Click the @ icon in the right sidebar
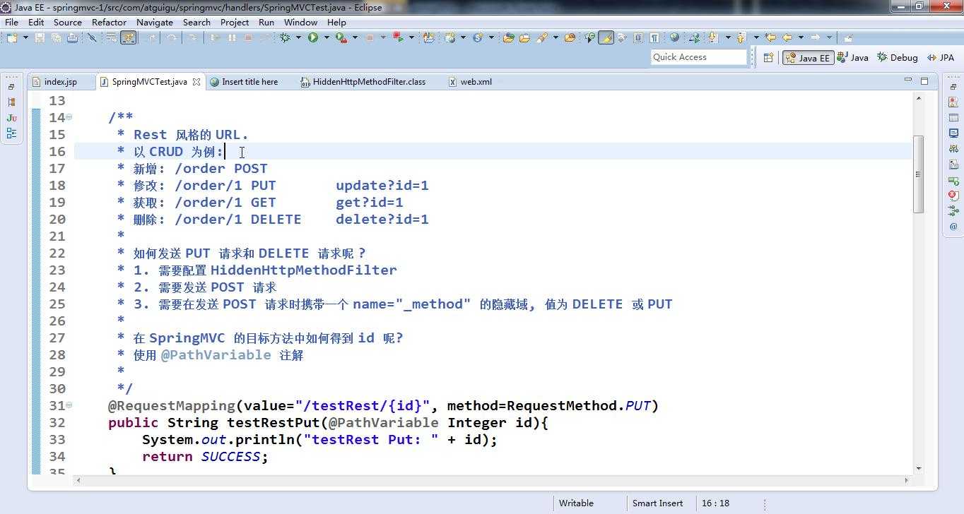Screen dimensions: 964x514 click(953, 227)
